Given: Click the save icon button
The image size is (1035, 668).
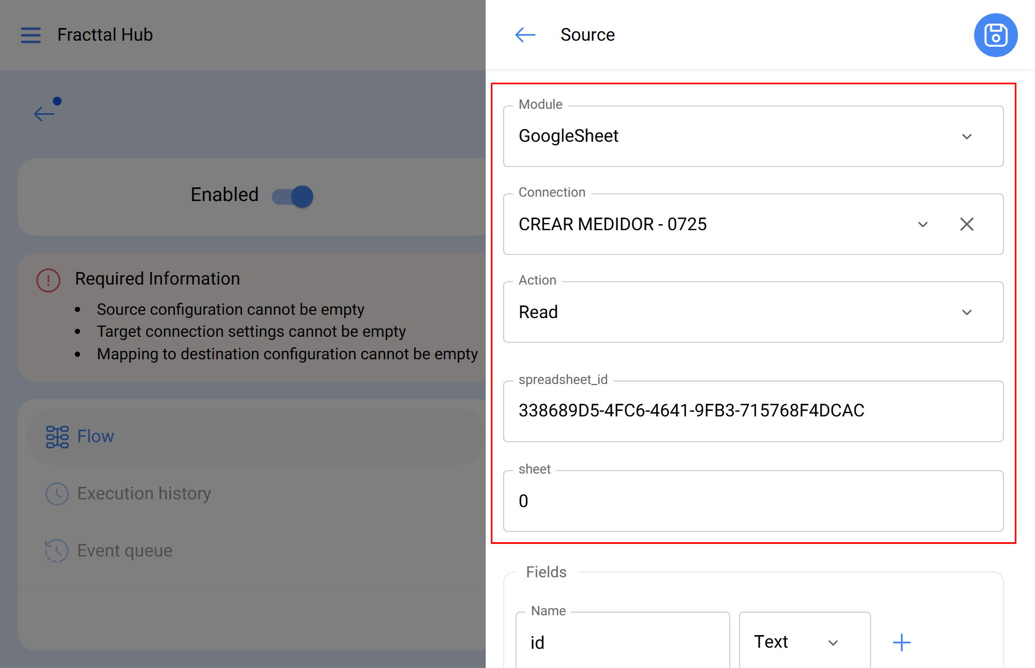Looking at the screenshot, I should click(x=995, y=35).
